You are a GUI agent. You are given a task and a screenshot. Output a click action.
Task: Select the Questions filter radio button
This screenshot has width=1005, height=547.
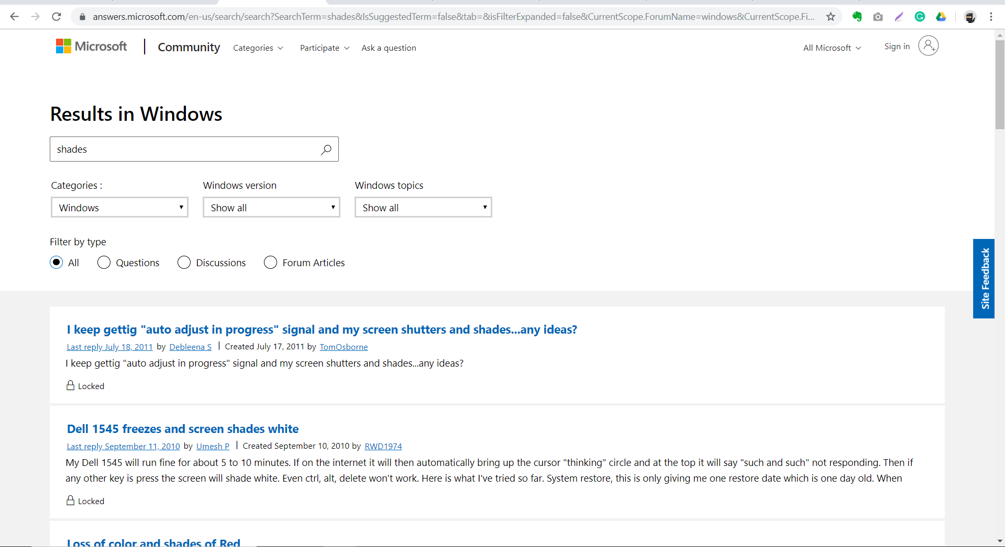104,263
